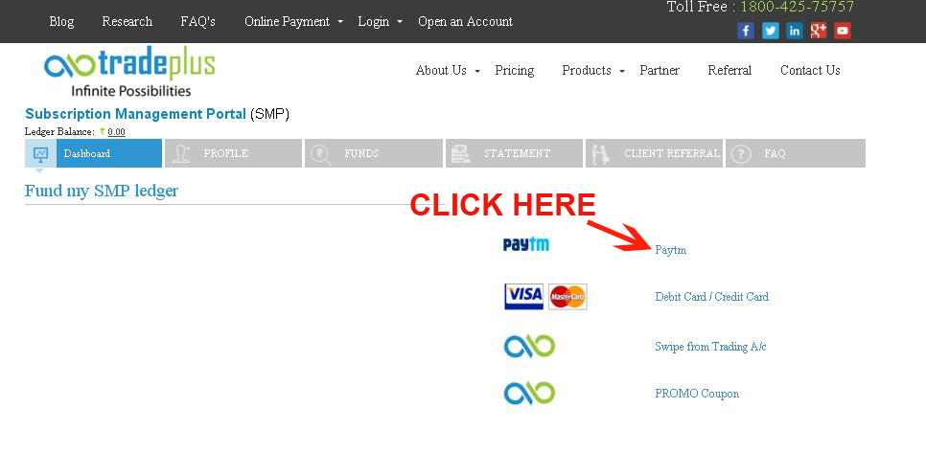Open the Blog menu item

[61, 22]
